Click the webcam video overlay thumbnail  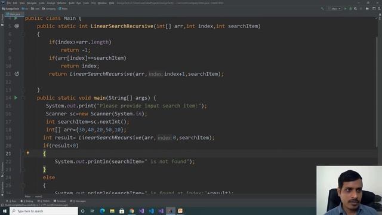[349, 191]
